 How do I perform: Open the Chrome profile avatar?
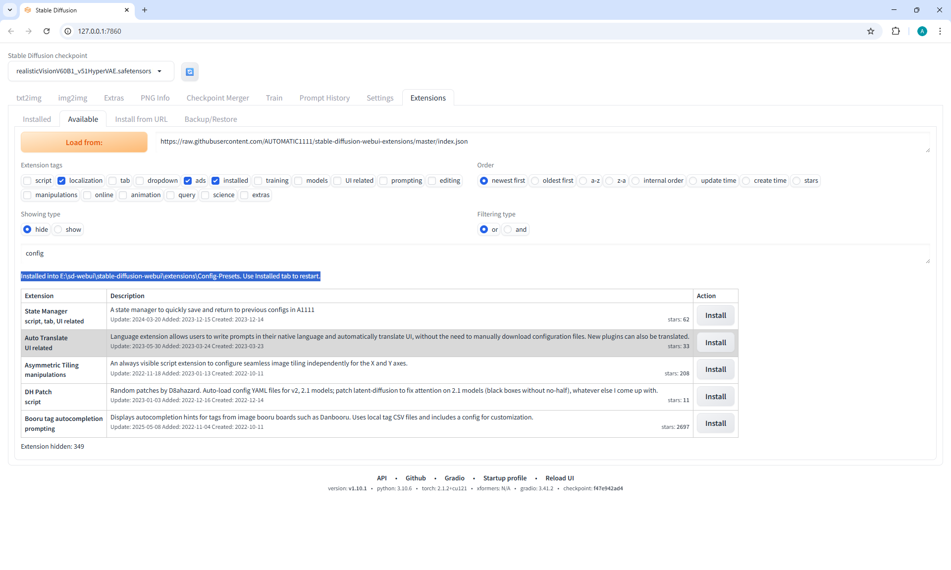(922, 31)
